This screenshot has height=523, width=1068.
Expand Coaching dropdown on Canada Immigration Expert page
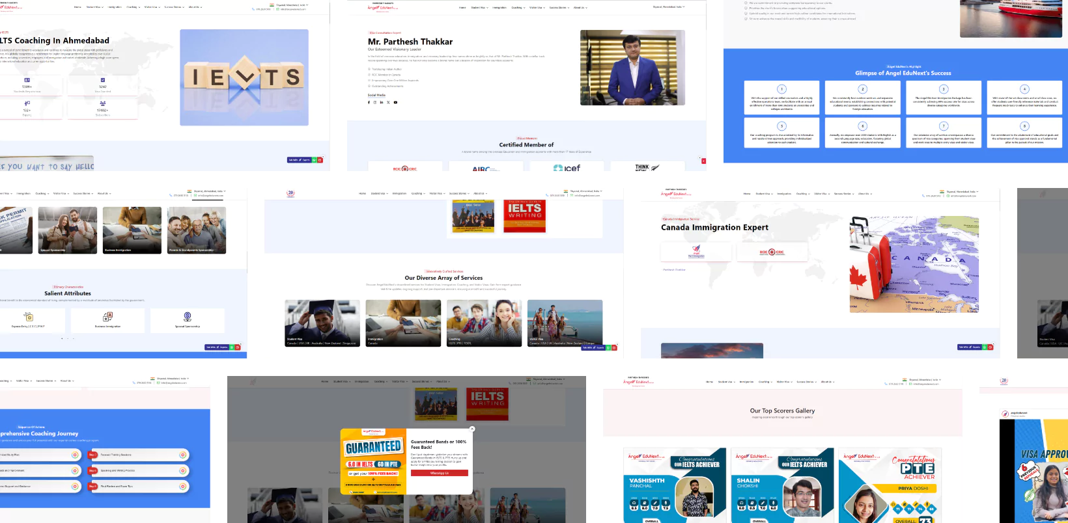click(802, 193)
